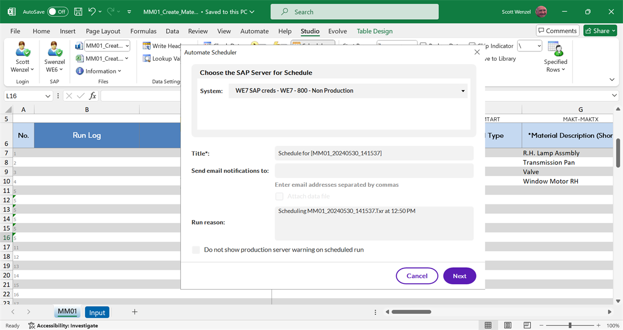623x330 pixels.
Task: Click the zoom slider handle in status bar
Action: tap(570, 325)
